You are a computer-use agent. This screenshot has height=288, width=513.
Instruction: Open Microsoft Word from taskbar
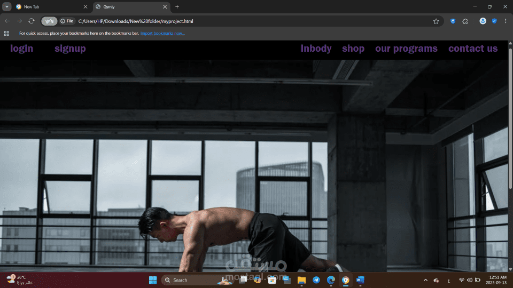tap(360, 280)
